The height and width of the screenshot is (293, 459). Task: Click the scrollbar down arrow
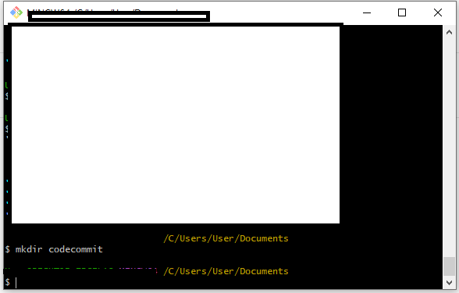(449, 283)
